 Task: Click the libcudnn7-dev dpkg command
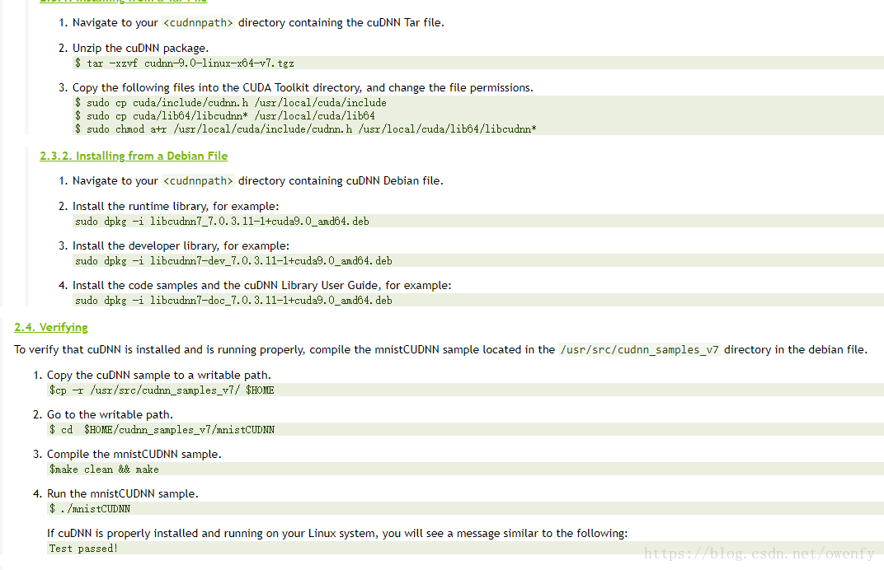(233, 261)
